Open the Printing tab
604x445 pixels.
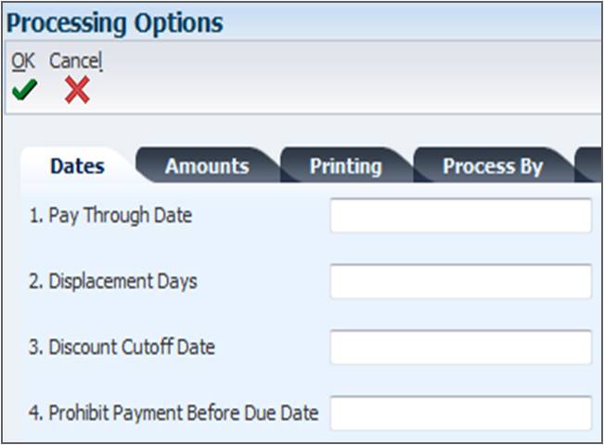(346, 166)
